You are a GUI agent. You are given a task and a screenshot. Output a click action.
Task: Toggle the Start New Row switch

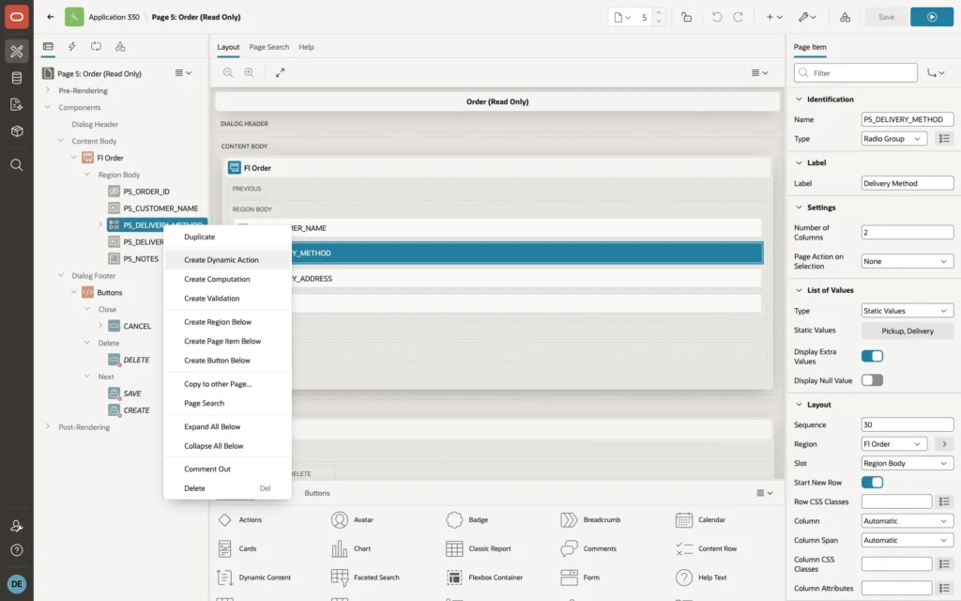(x=872, y=482)
